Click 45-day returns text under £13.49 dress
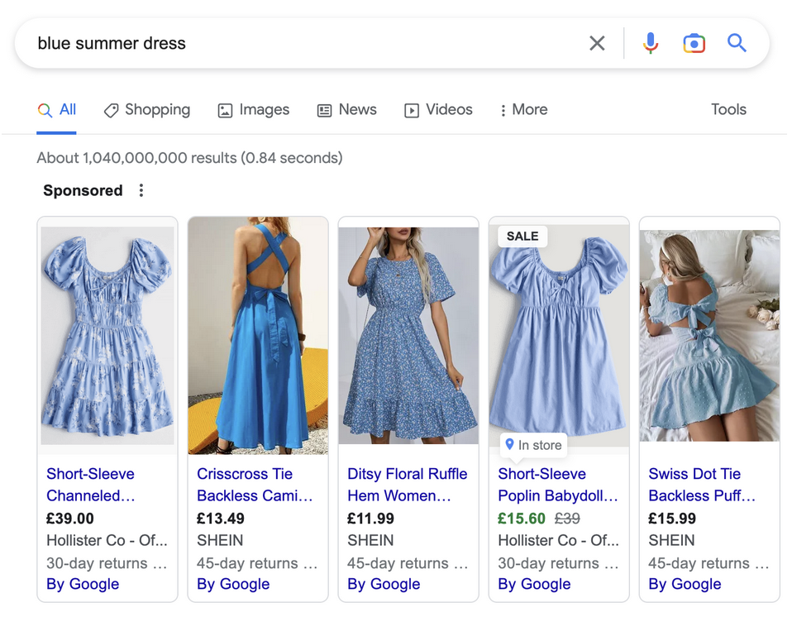Viewport: 792px width, 617px height. click(257, 563)
